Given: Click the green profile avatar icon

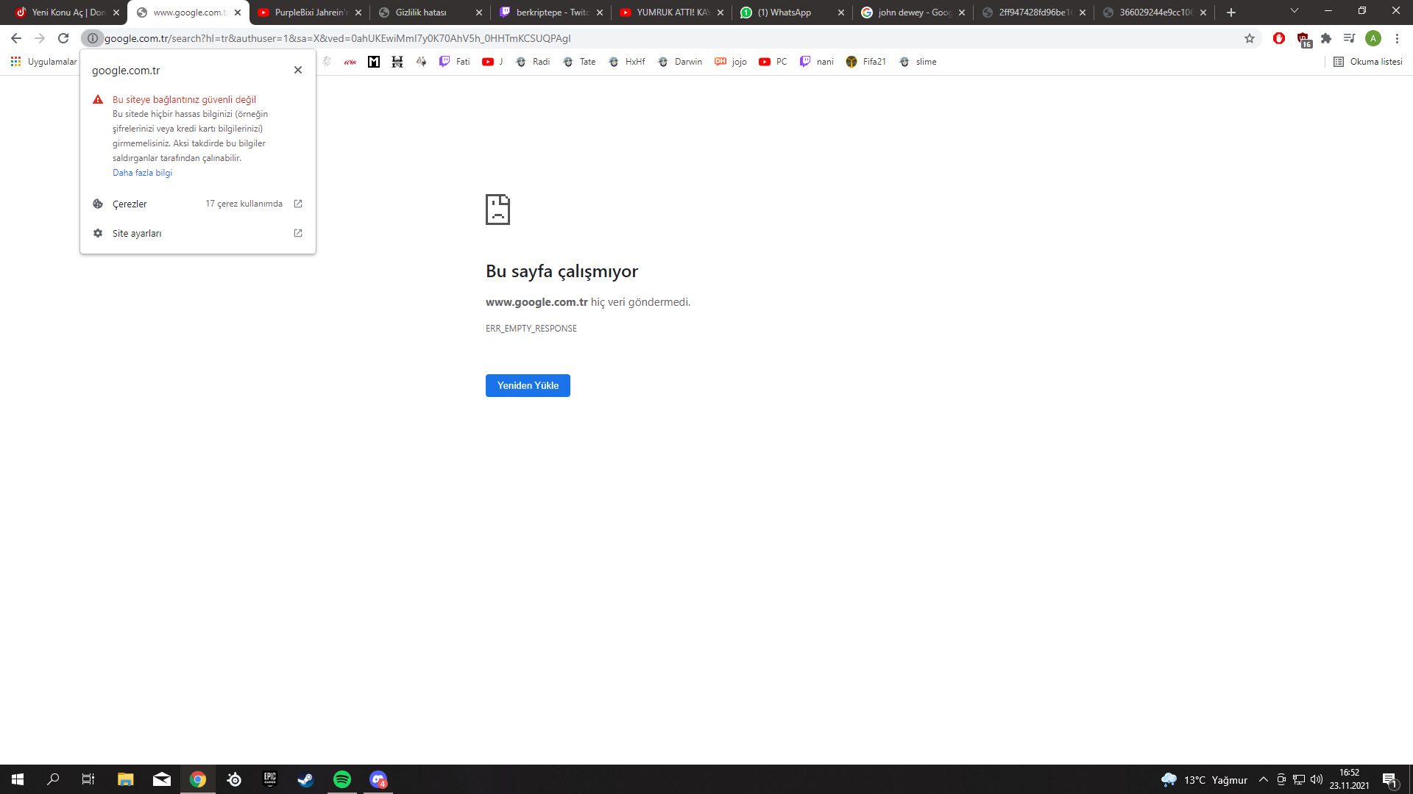Looking at the screenshot, I should [x=1373, y=38].
